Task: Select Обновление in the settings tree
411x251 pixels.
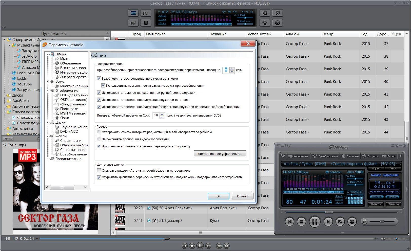Action: [71, 63]
